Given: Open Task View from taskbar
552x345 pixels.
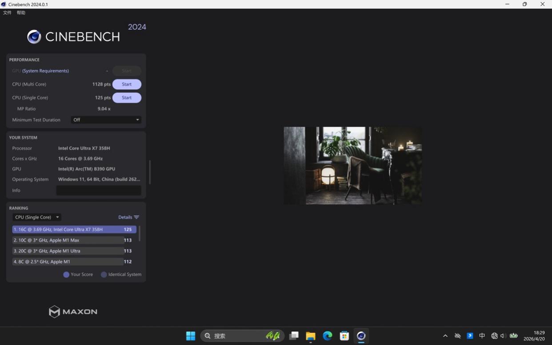Looking at the screenshot, I should coord(294,336).
